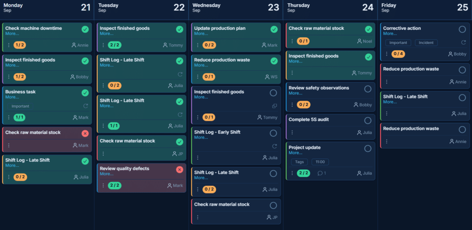Click Important tag on Business task
The image size is (472, 230).
pyautogui.click(x=20, y=106)
